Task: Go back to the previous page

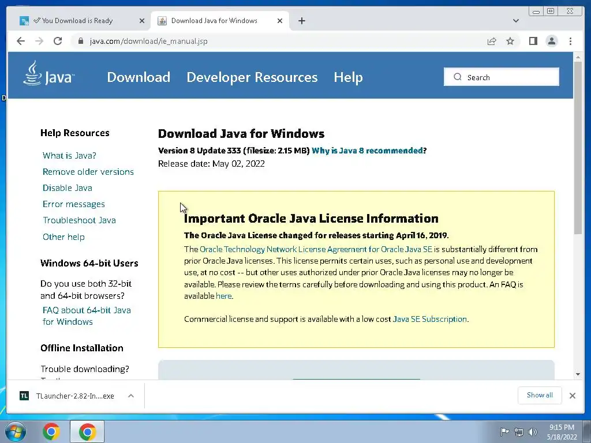Action: coord(21,41)
